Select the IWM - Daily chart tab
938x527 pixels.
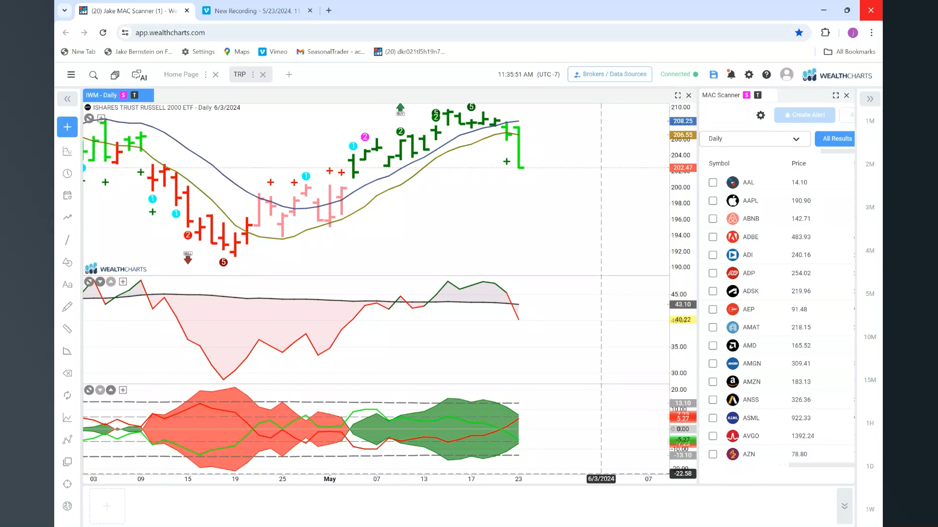click(118, 95)
